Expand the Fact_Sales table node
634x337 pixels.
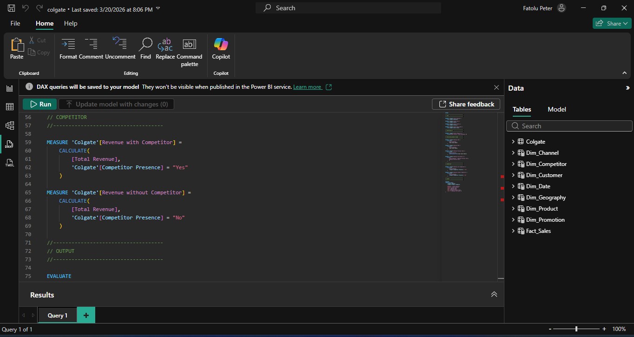[513, 231]
